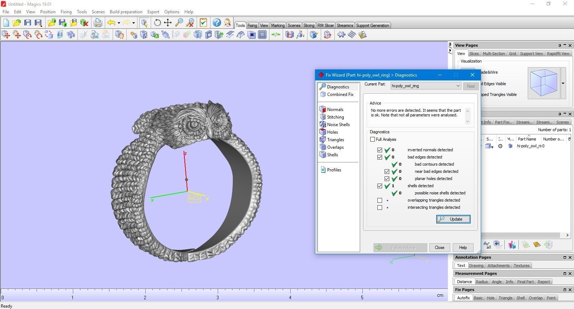Screen dimensions: 574x309
Task: Click the Mirror part icon
Action: click(60, 35)
